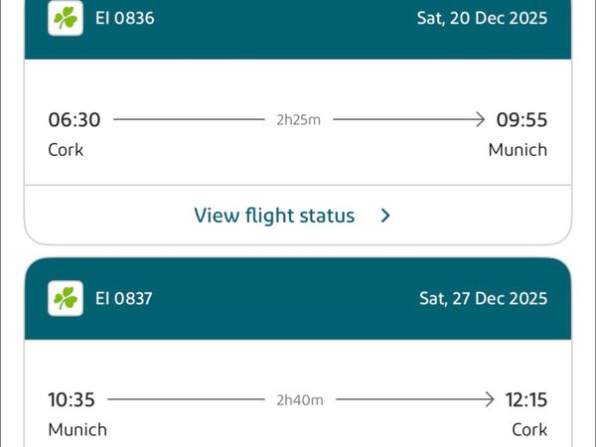Open the View flight status link
Image resolution: width=596 pixels, height=447 pixels.
[x=274, y=216]
